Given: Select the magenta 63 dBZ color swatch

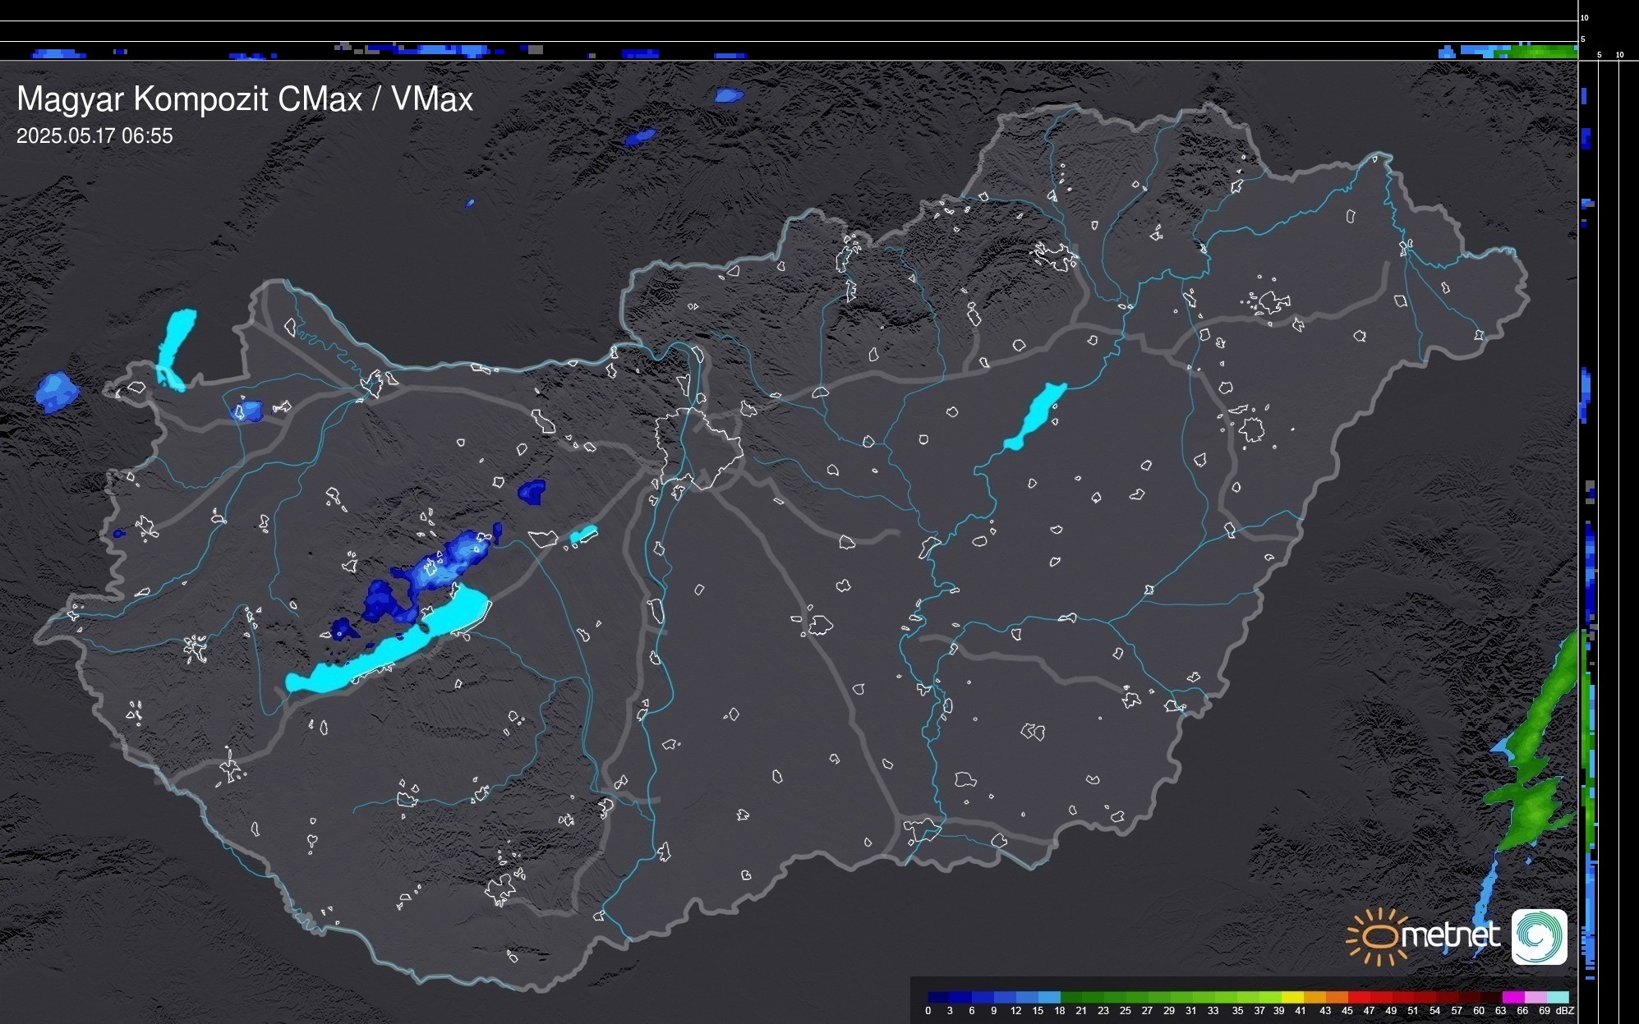Looking at the screenshot, I should 1512,997.
